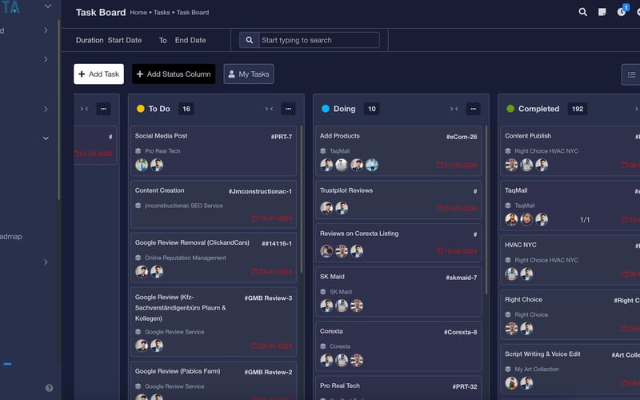Click project layers icon on Corexta card
The image size is (640, 400).
[x=323, y=346]
